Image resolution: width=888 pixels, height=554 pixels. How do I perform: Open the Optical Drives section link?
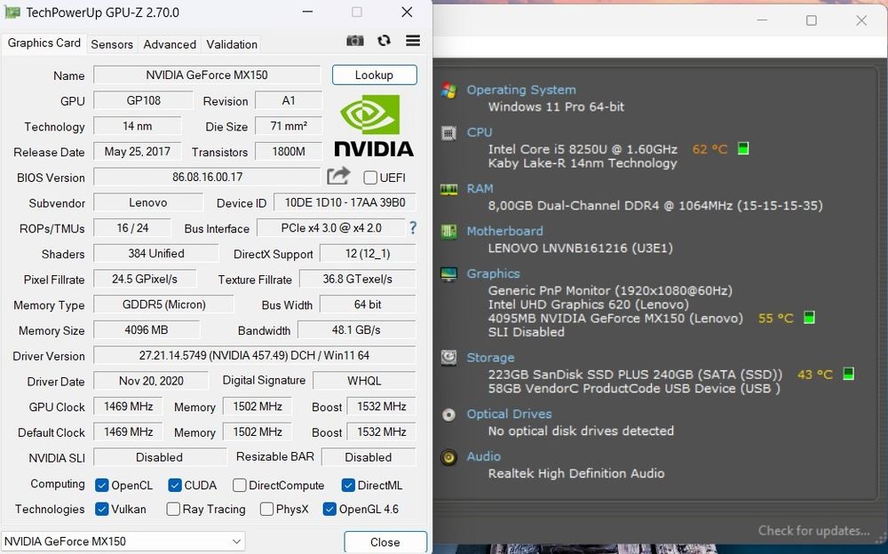pos(509,414)
